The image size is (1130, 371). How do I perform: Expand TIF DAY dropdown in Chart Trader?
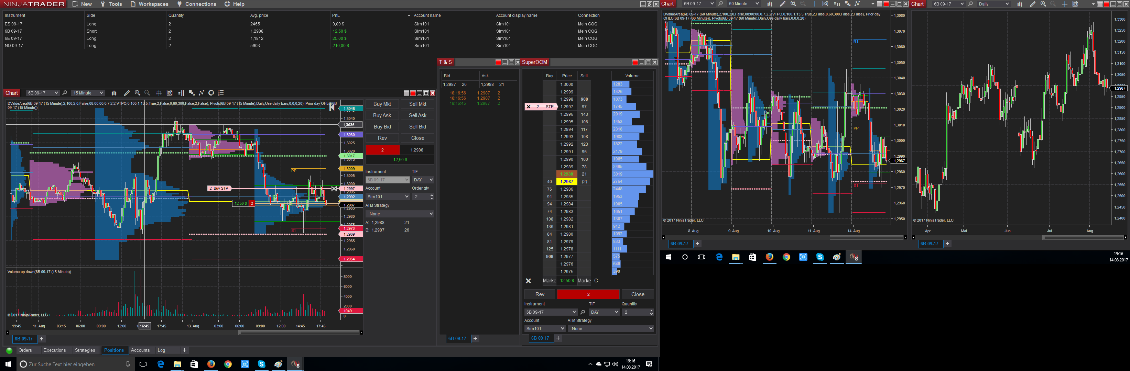[x=423, y=180]
